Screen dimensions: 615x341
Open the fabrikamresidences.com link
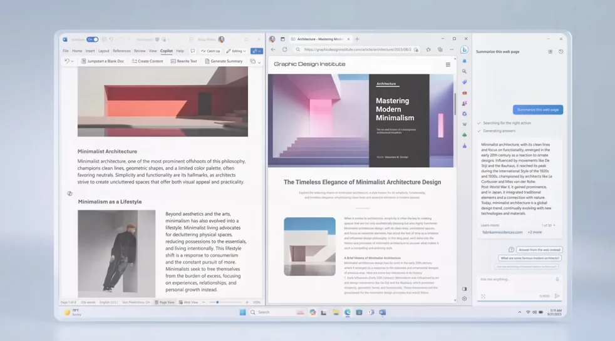tap(502, 232)
